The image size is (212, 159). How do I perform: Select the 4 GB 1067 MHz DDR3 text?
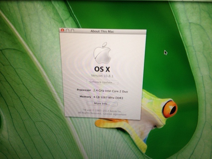[108, 97]
